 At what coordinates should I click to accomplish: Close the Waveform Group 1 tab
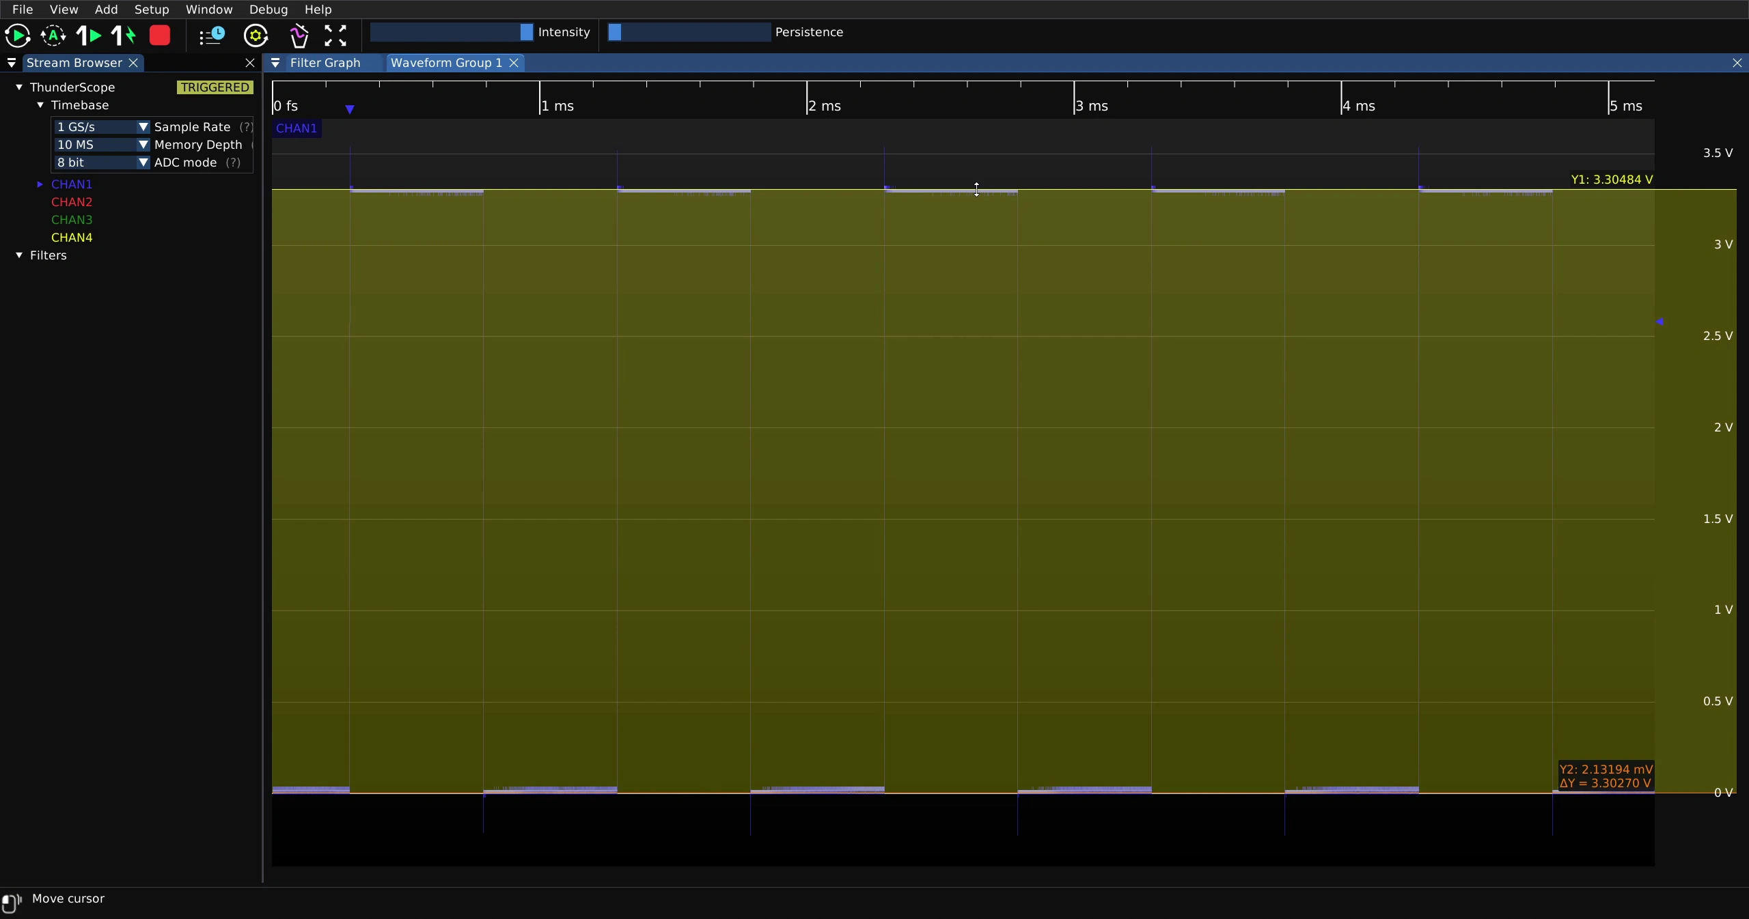pos(514,63)
